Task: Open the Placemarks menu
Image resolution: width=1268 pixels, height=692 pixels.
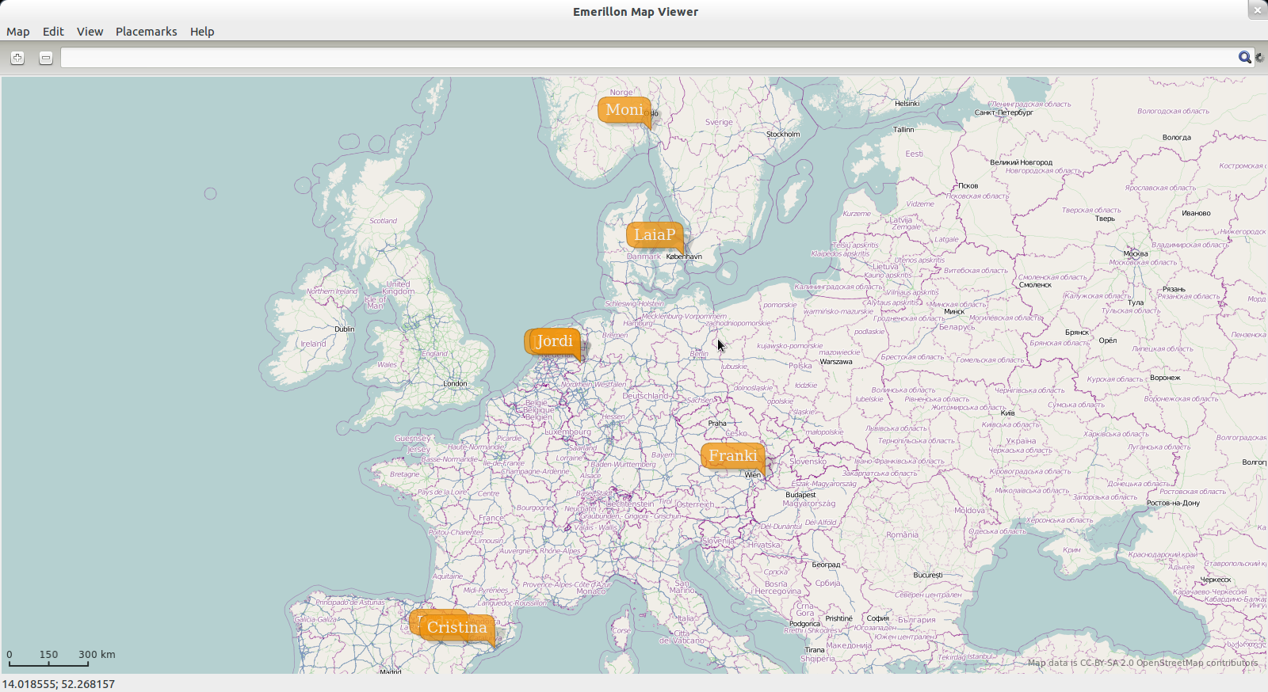Action: click(147, 32)
